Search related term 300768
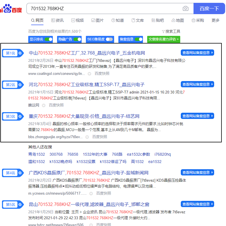 (56, 154)
